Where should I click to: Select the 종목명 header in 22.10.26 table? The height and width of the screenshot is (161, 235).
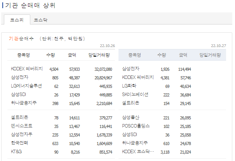click(x=24, y=55)
